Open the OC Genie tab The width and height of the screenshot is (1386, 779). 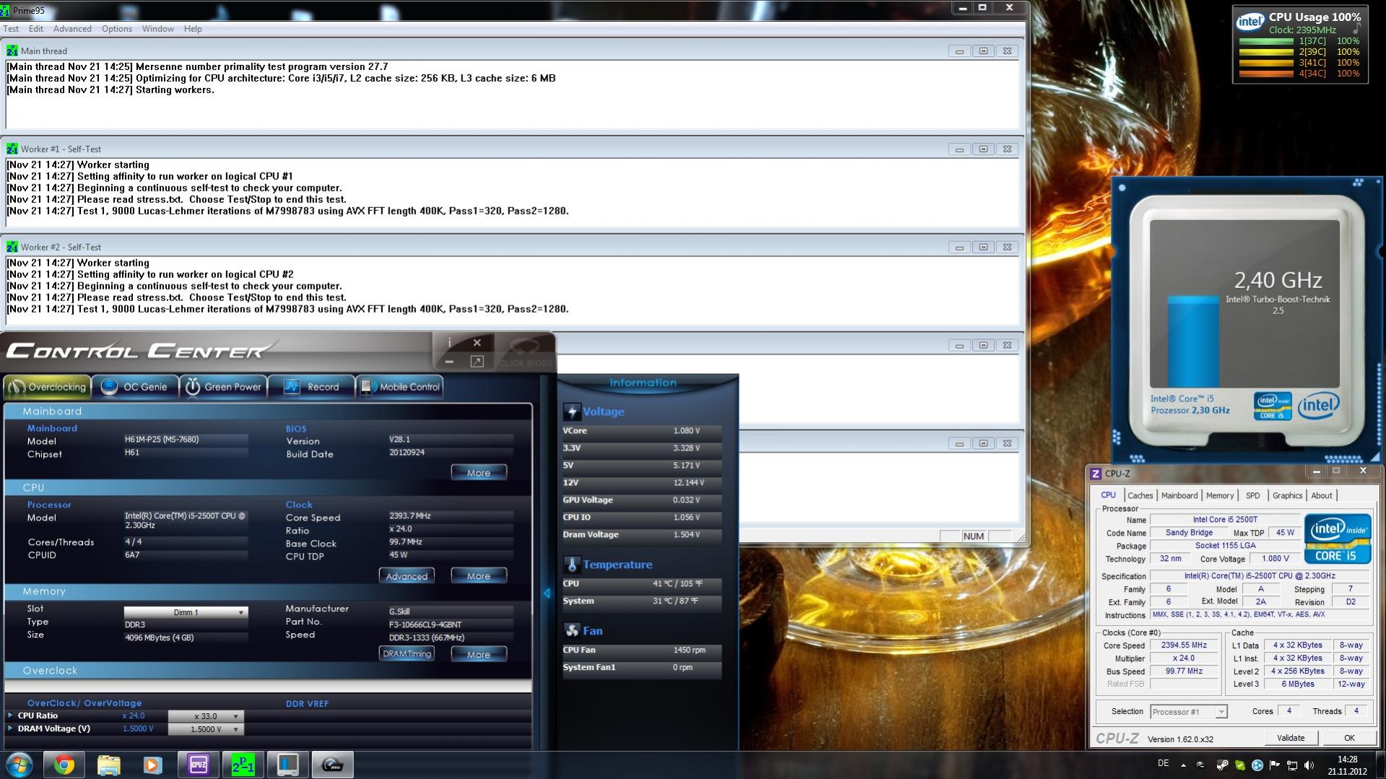pyautogui.click(x=135, y=387)
